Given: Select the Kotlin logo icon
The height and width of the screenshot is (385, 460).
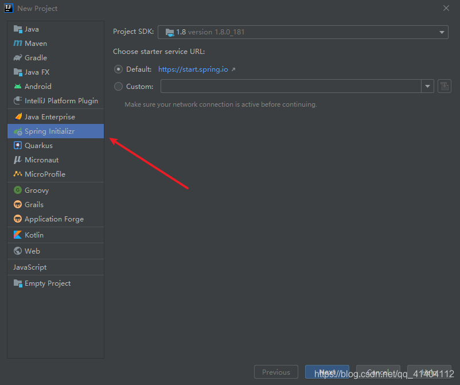Looking at the screenshot, I should pyautogui.click(x=18, y=235).
